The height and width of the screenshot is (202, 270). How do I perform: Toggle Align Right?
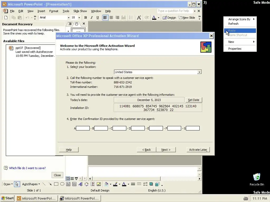117,18
